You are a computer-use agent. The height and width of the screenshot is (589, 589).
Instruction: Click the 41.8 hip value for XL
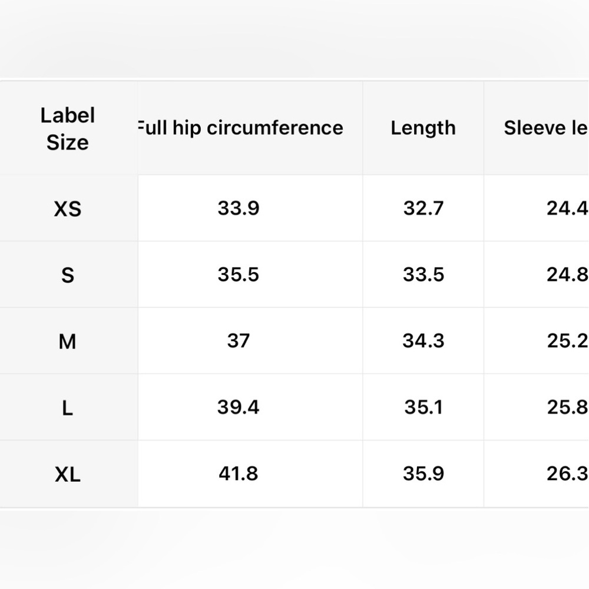coord(239,474)
